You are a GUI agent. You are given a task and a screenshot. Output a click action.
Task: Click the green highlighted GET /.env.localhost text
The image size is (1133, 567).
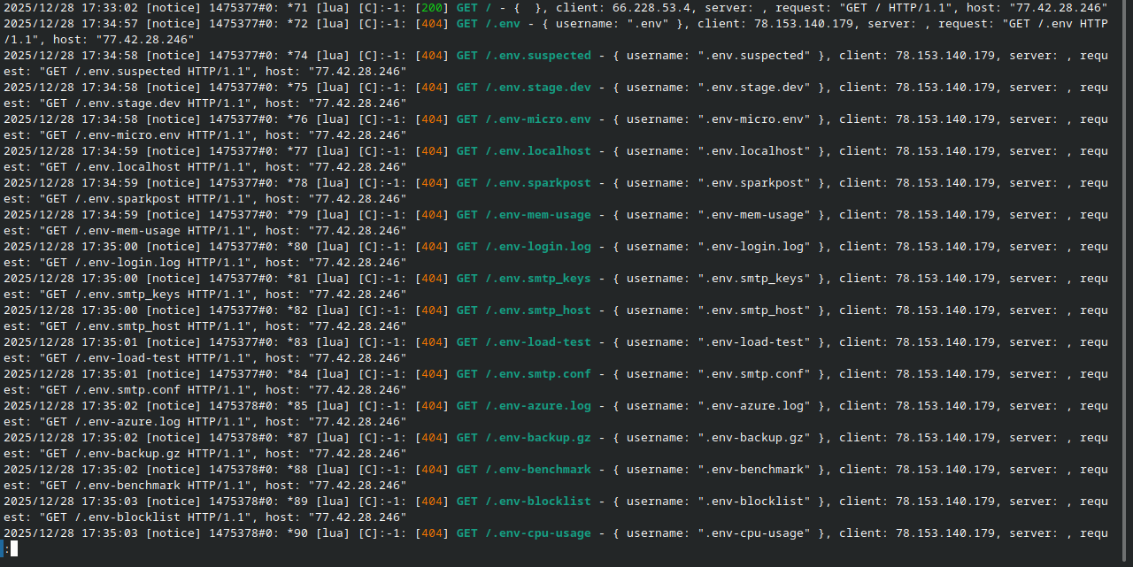[523, 150]
